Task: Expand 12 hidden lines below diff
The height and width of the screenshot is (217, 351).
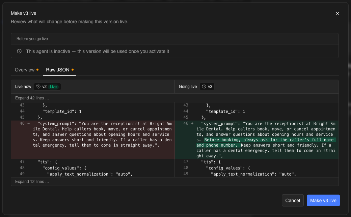Action: click(32, 182)
